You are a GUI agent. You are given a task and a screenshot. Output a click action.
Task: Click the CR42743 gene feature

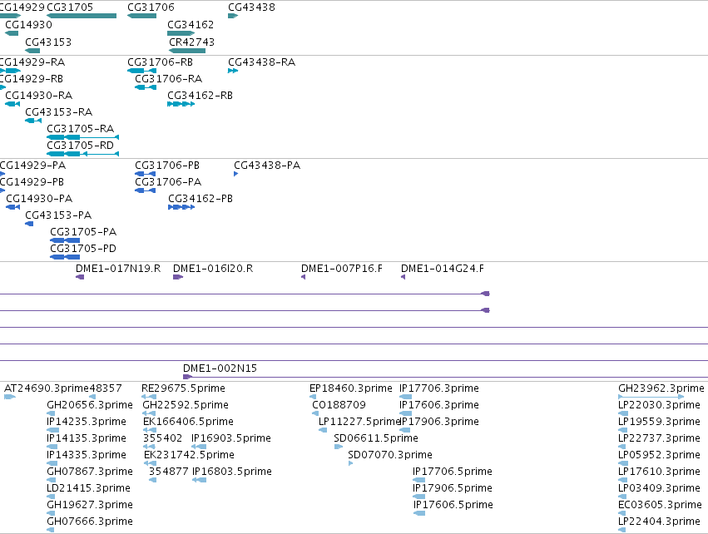pyautogui.click(x=187, y=51)
